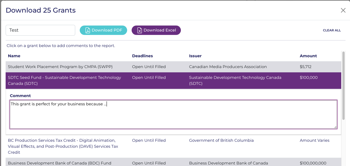Click the PDF file icon in Download PDF
Image resolution: width=350 pixels, height=166 pixels.
88,30
